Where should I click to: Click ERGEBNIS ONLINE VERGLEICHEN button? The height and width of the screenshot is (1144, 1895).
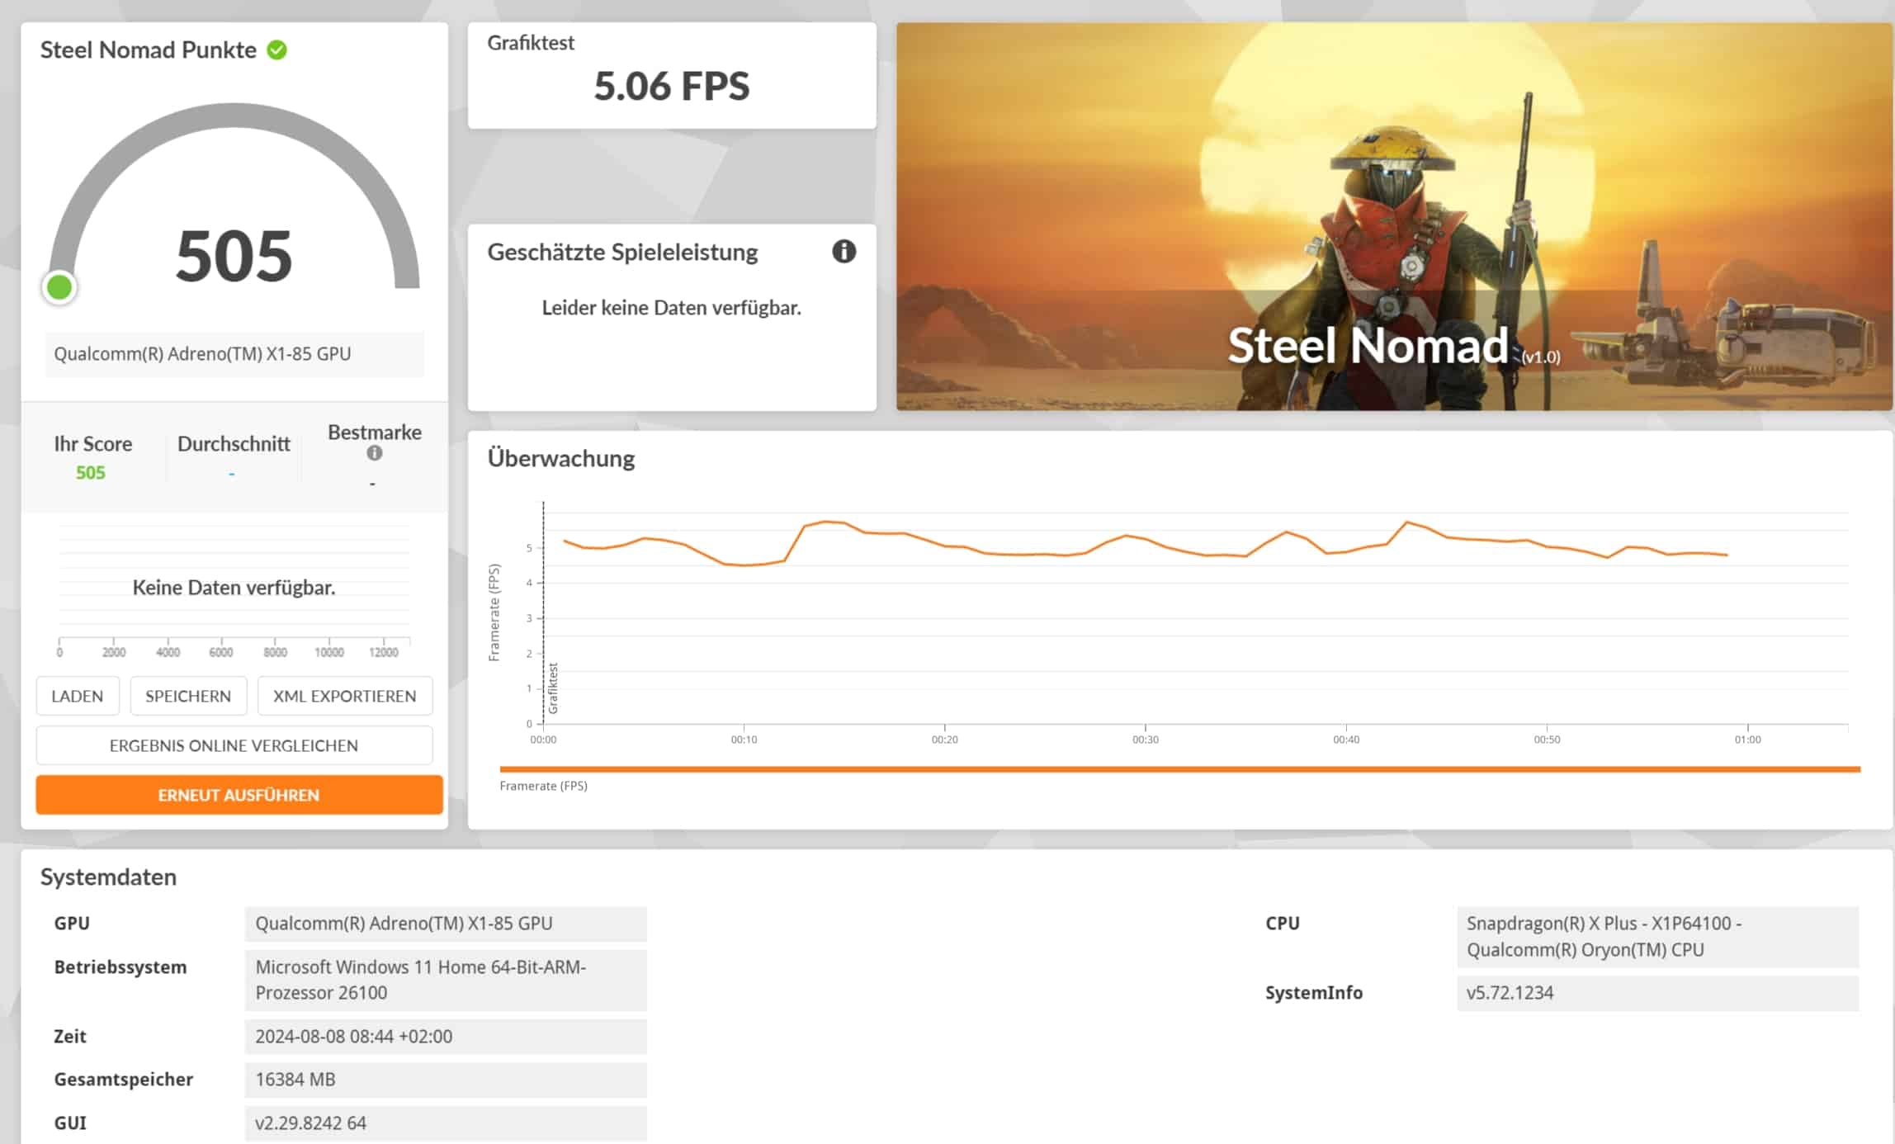[x=234, y=745]
